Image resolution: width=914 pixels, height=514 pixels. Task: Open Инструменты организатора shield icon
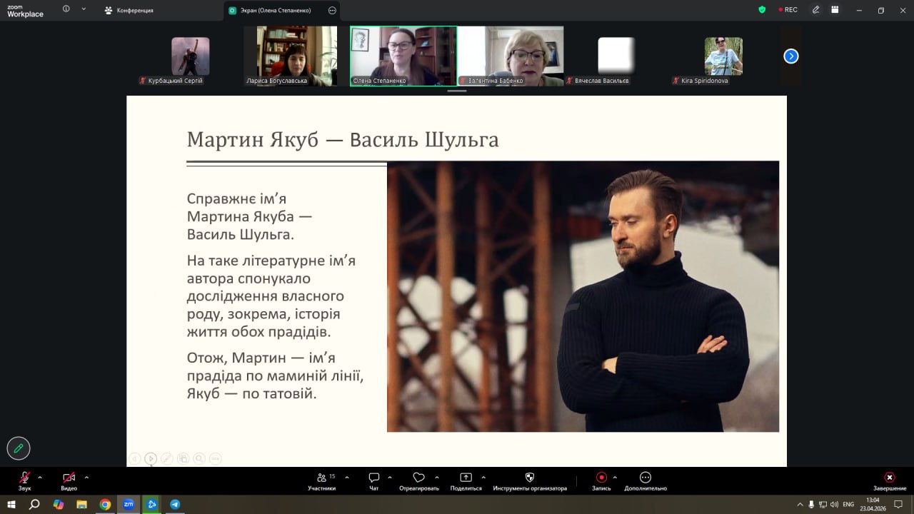tap(529, 478)
